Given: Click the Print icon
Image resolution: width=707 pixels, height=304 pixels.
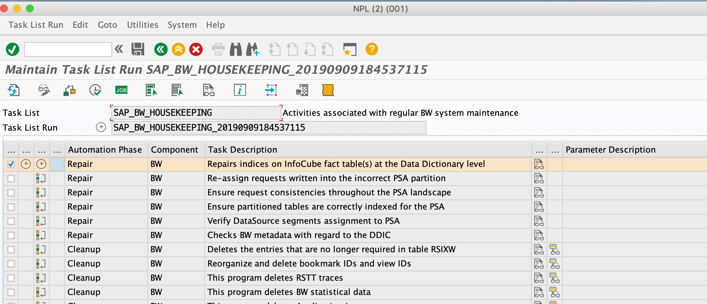Looking at the screenshot, I should [x=218, y=49].
